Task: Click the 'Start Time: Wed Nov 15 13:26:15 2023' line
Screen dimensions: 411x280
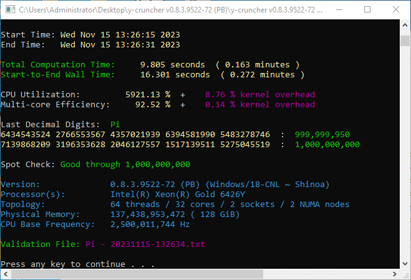Action: [90, 34]
